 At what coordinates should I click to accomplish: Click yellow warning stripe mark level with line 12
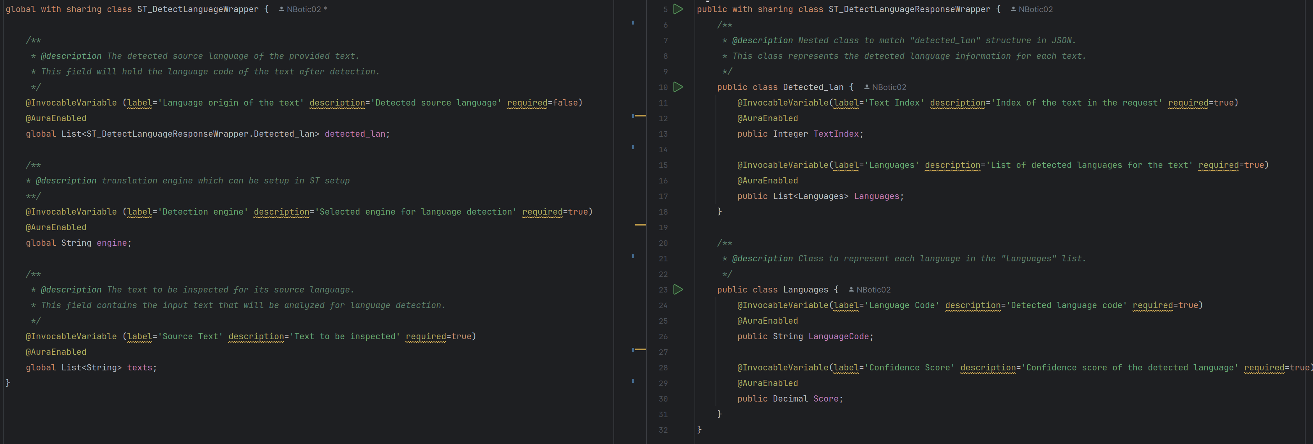coord(640,116)
